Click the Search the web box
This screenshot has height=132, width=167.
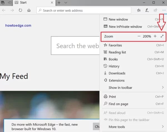pos(75,45)
